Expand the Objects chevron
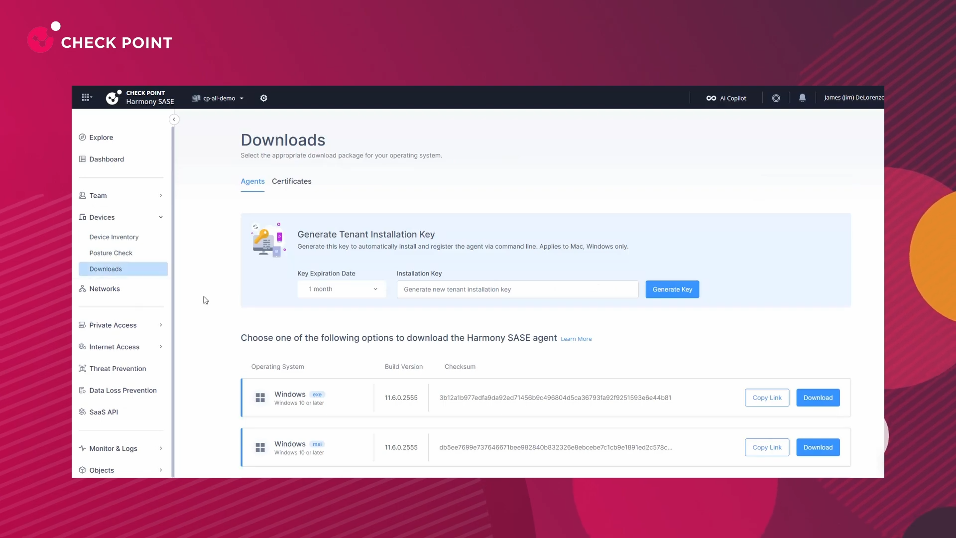The height and width of the screenshot is (538, 956). pos(161,470)
